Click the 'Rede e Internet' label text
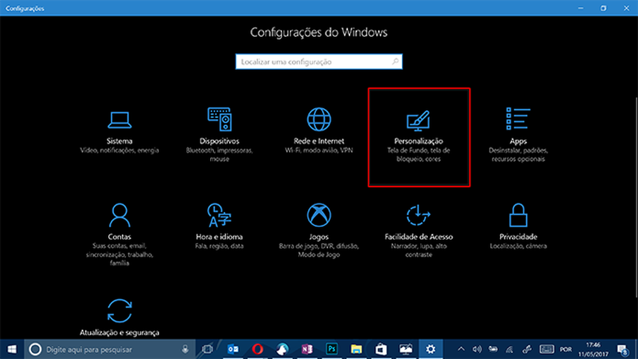The height and width of the screenshot is (359, 638). [x=319, y=141]
